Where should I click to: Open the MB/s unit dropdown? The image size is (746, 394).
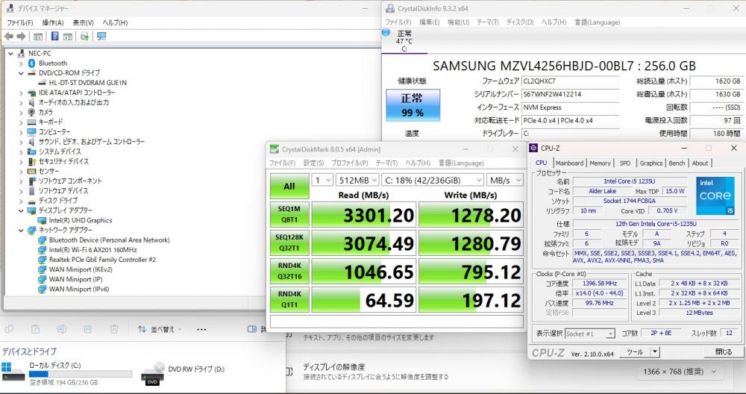pyautogui.click(x=504, y=181)
